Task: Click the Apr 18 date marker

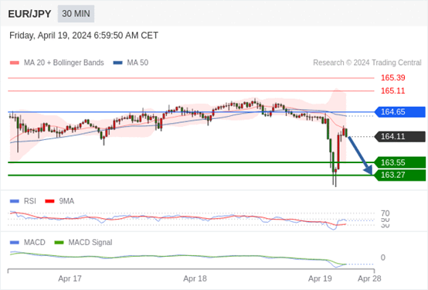Action: (x=195, y=279)
